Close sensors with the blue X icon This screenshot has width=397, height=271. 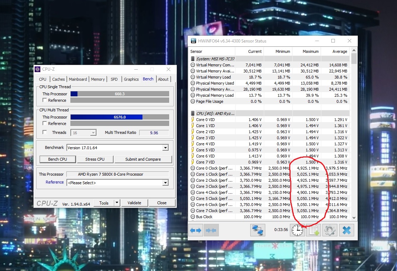click(346, 231)
